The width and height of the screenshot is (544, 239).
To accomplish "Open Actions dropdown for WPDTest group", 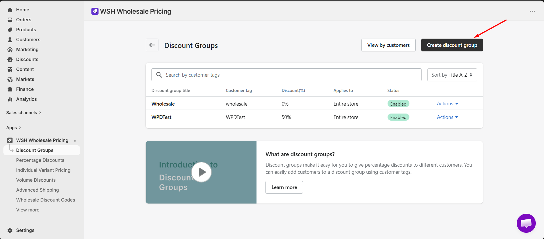I will click(447, 117).
